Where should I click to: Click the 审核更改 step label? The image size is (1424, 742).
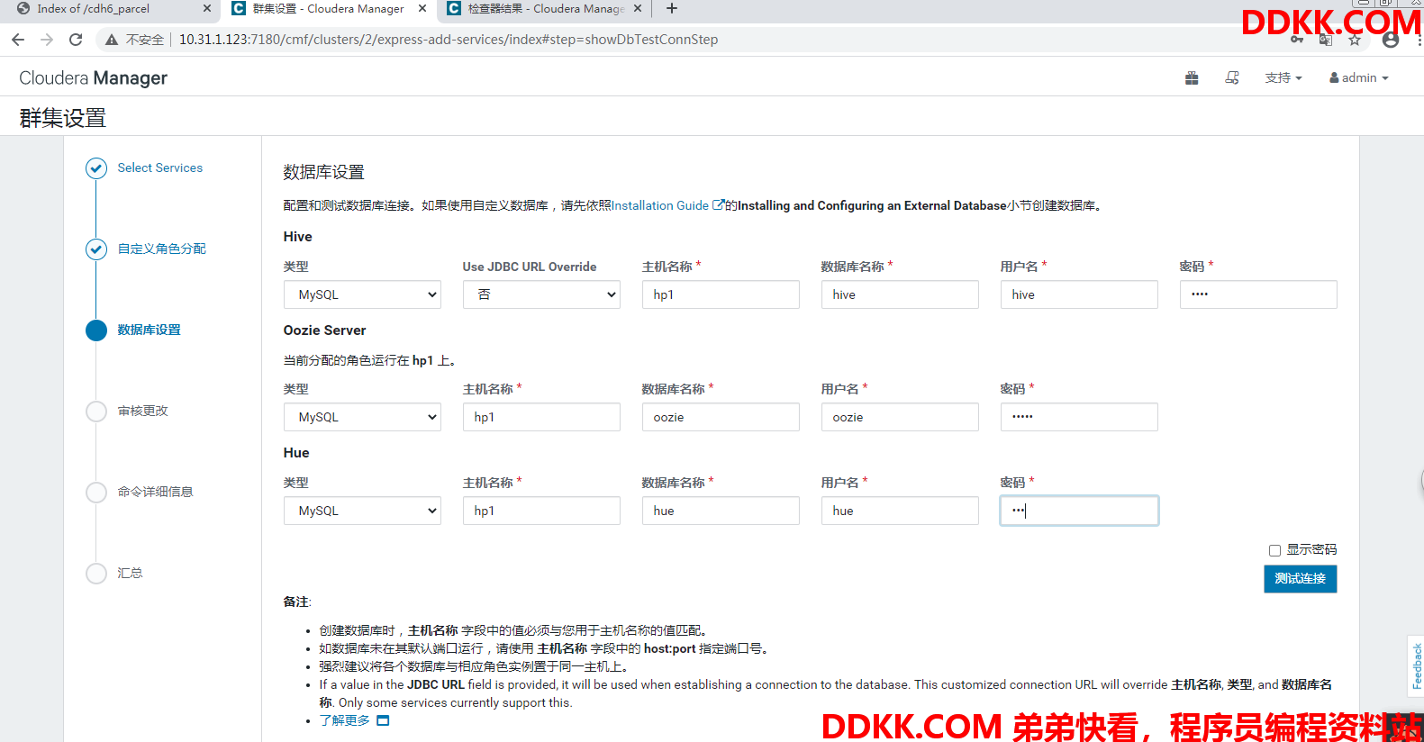click(143, 412)
